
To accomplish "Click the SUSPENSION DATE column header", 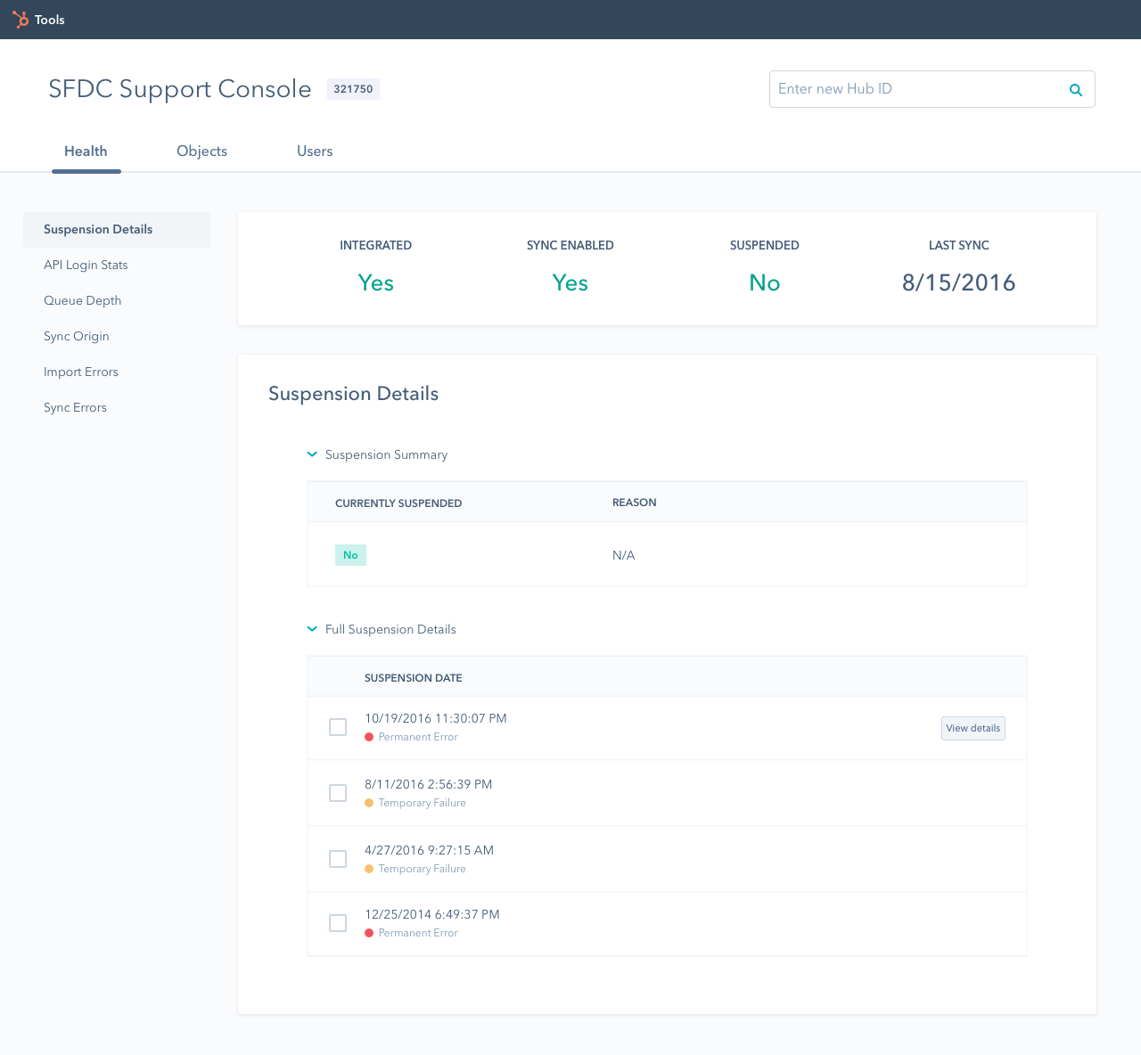I will [x=414, y=678].
